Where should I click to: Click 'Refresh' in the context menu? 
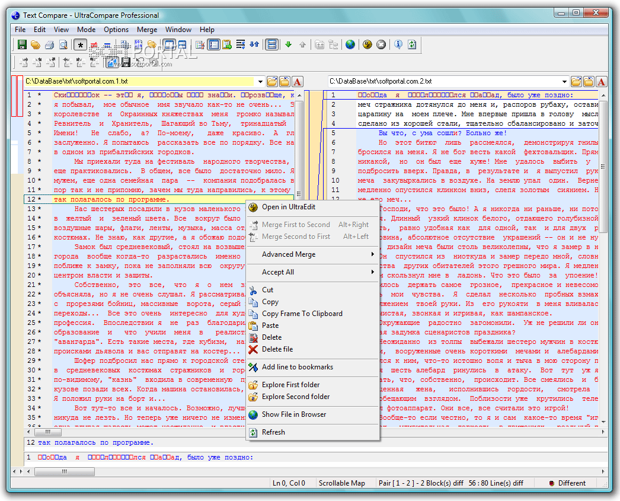point(273,432)
